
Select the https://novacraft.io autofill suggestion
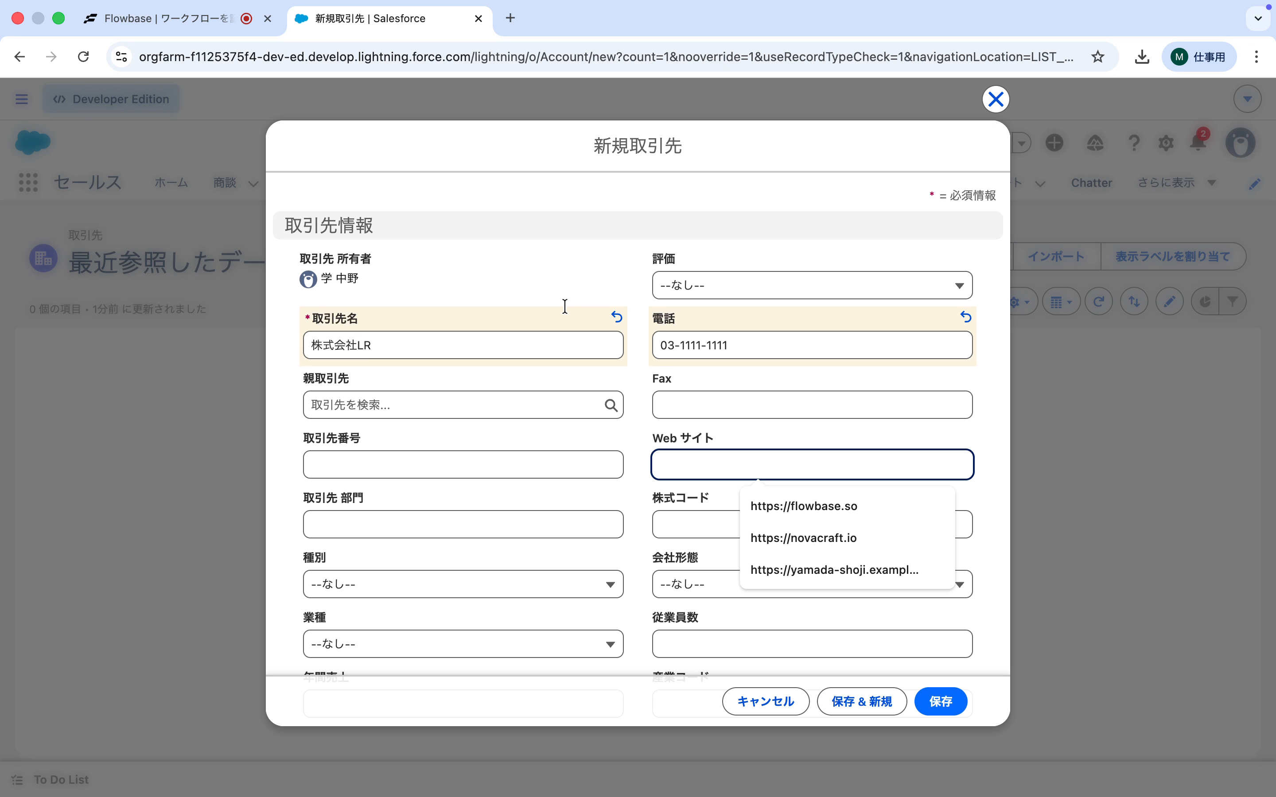(x=804, y=538)
